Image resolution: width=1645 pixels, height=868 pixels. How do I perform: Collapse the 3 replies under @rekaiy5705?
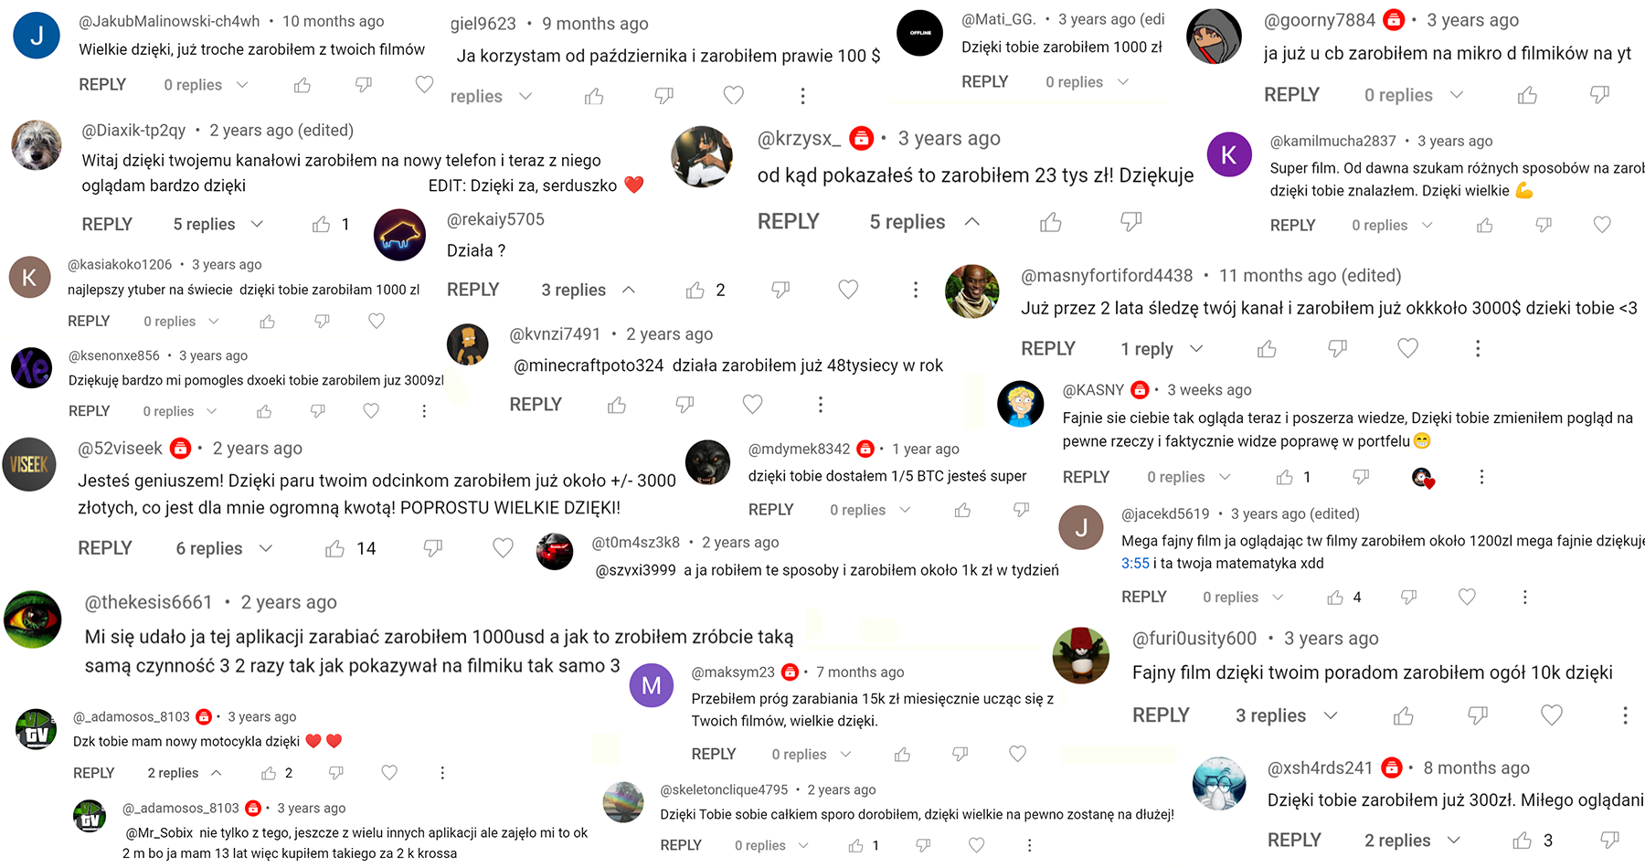588,290
